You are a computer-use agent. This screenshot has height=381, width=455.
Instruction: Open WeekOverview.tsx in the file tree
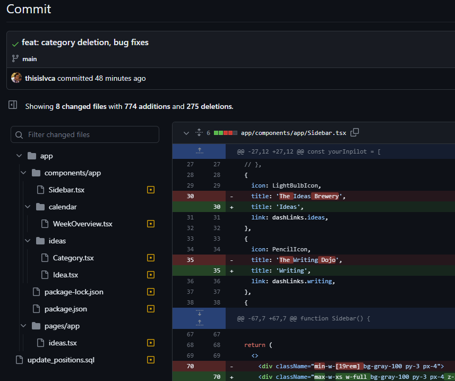pos(82,224)
